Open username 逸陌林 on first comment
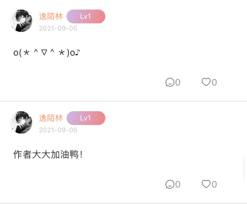Viewport: 247px width, 204px height. coord(51,16)
